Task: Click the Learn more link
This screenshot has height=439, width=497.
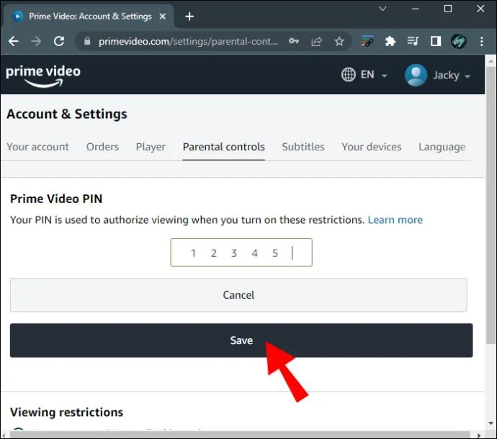Action: 395,219
